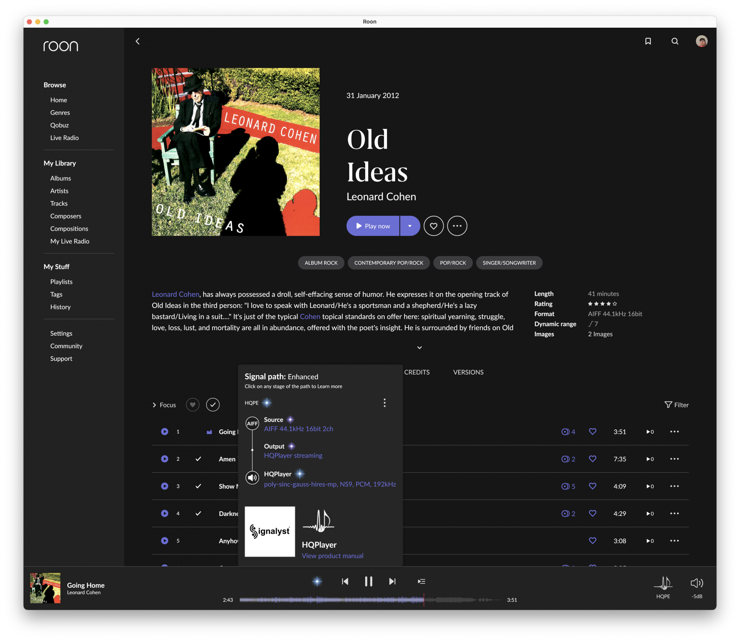The image size is (740, 641).
Task: Click the signal path star icon
Action: (317, 581)
